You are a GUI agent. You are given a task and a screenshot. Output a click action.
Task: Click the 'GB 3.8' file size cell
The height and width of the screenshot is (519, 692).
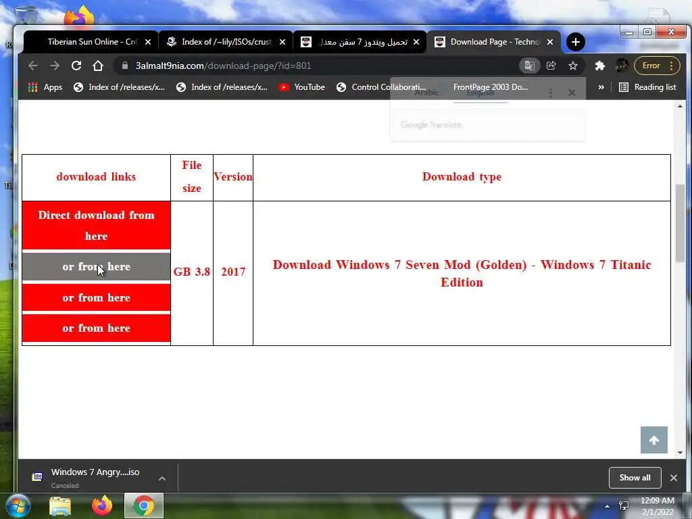tap(192, 272)
